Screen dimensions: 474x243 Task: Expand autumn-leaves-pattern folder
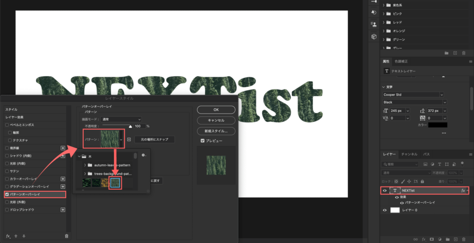click(85, 165)
